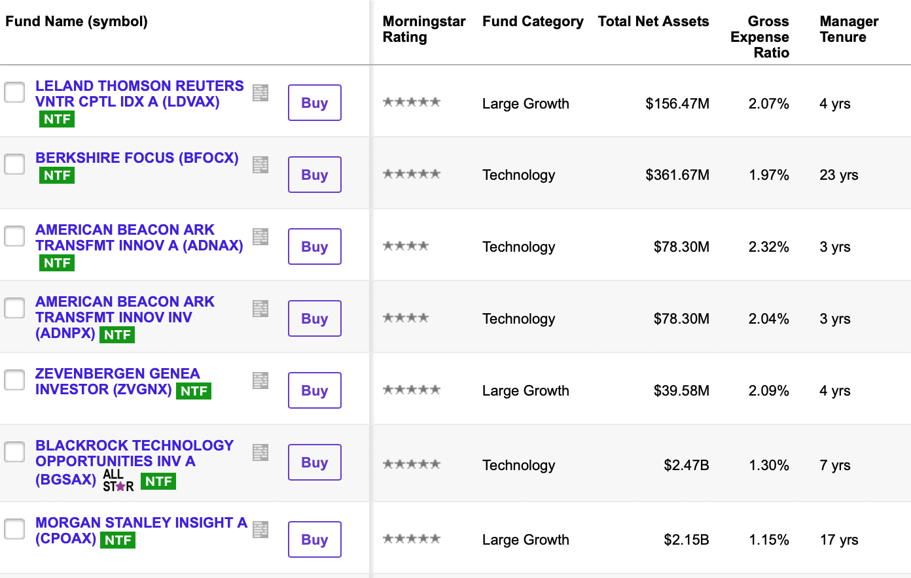This screenshot has height=578, width=911.
Task: Open the Morgan Stanley Insight A link
Action: coord(141,522)
